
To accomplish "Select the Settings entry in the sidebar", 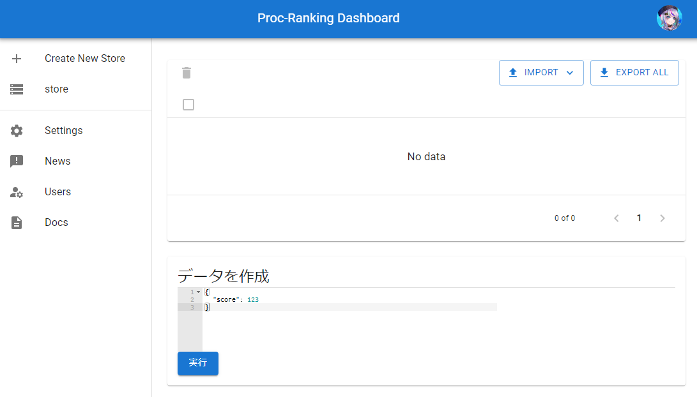I will [63, 130].
